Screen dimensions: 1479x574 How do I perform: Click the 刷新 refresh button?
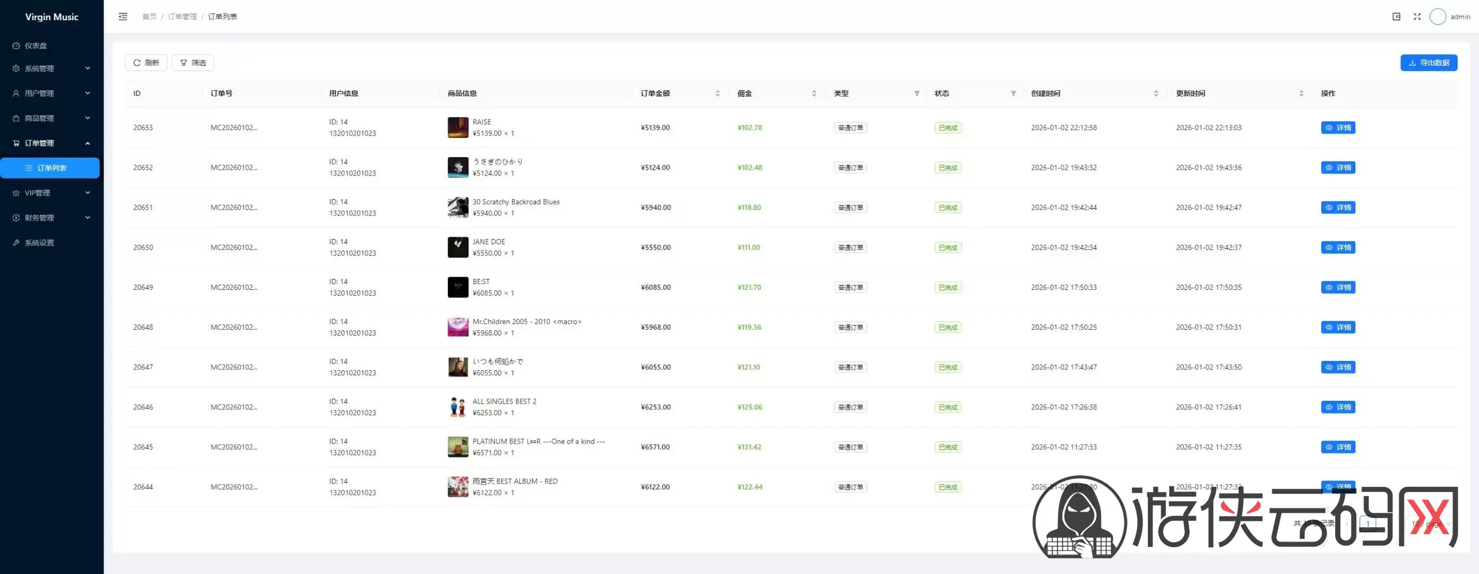pos(146,63)
